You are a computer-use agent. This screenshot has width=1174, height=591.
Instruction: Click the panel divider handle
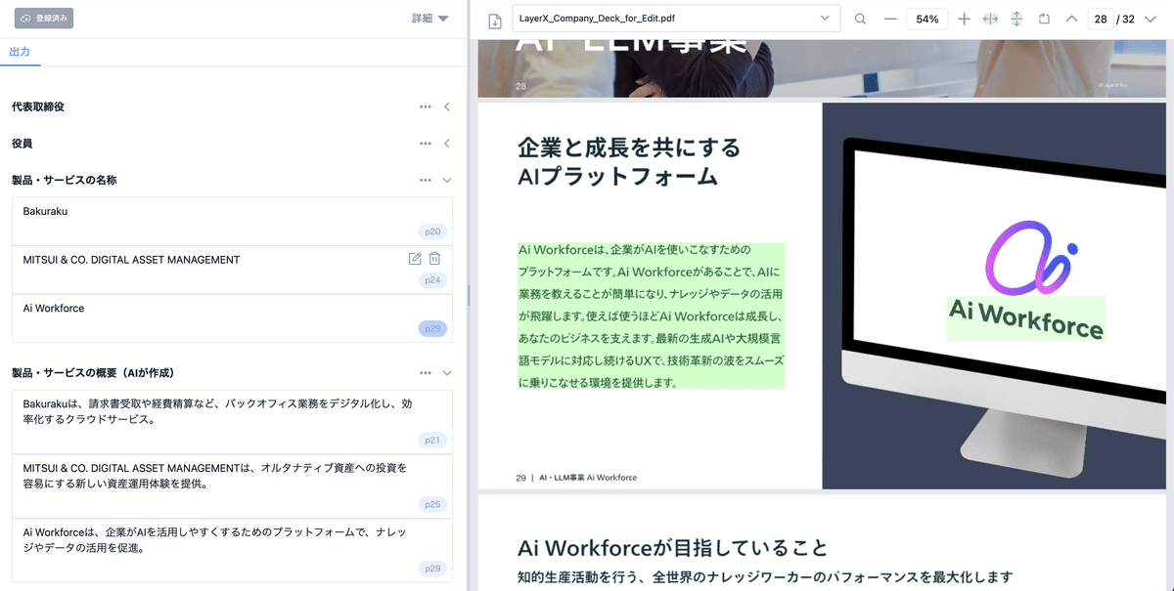pos(469,295)
